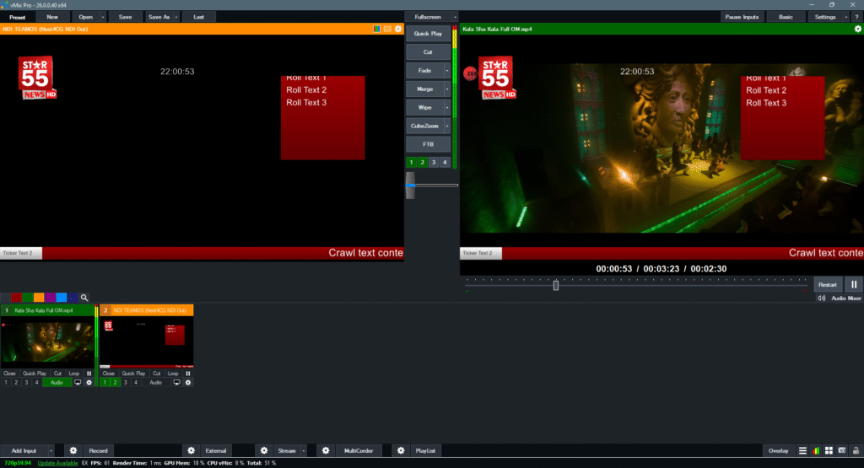The height and width of the screenshot is (468, 864).
Task: Toggle overlay 3 on Kala Sha Kala input
Action: (26, 382)
